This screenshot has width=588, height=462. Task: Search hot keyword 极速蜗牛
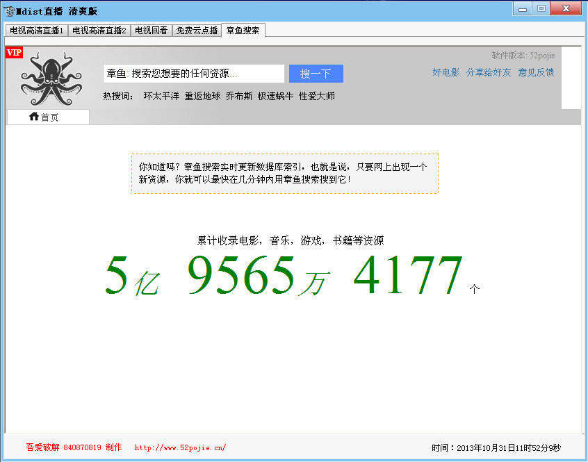click(272, 95)
